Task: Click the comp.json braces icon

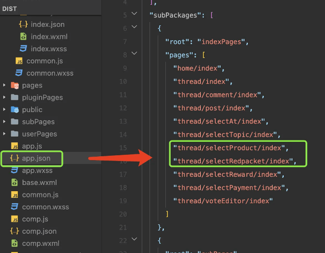Action: pyautogui.click(x=14, y=231)
